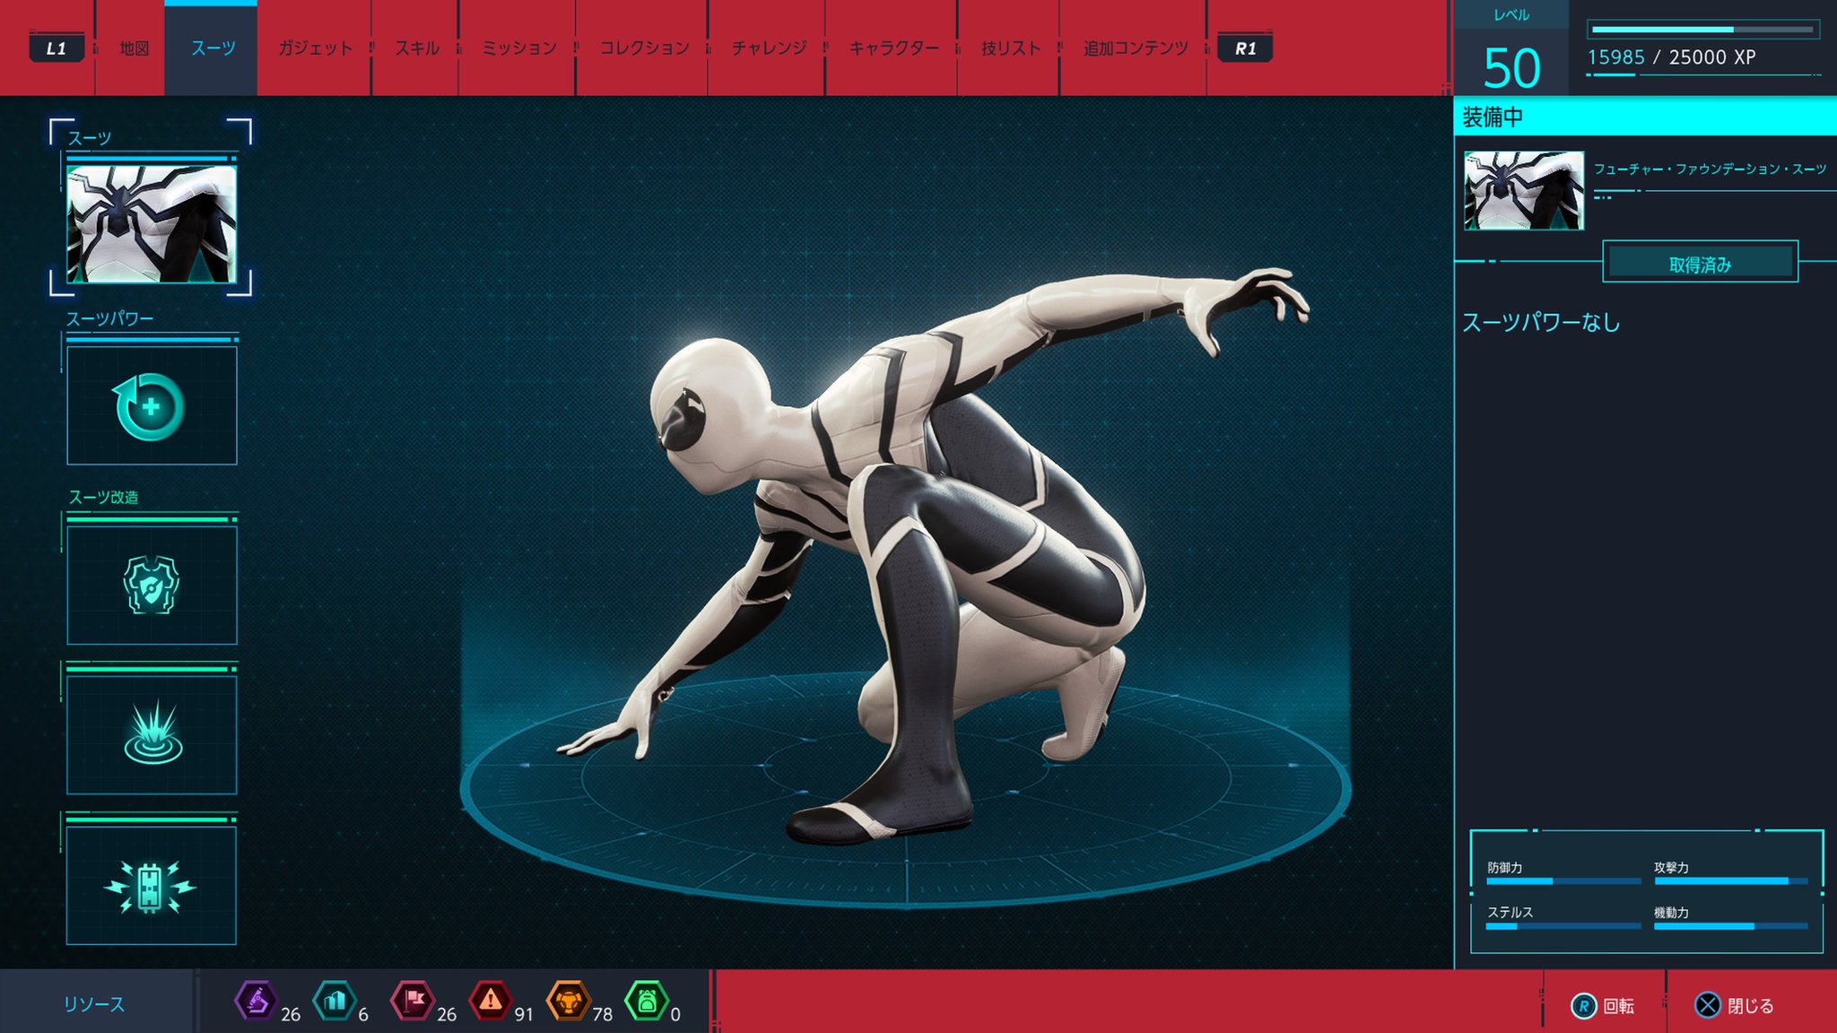1837x1033 pixels.
Task: Click the red crime token warning icon
Action: click(491, 1000)
